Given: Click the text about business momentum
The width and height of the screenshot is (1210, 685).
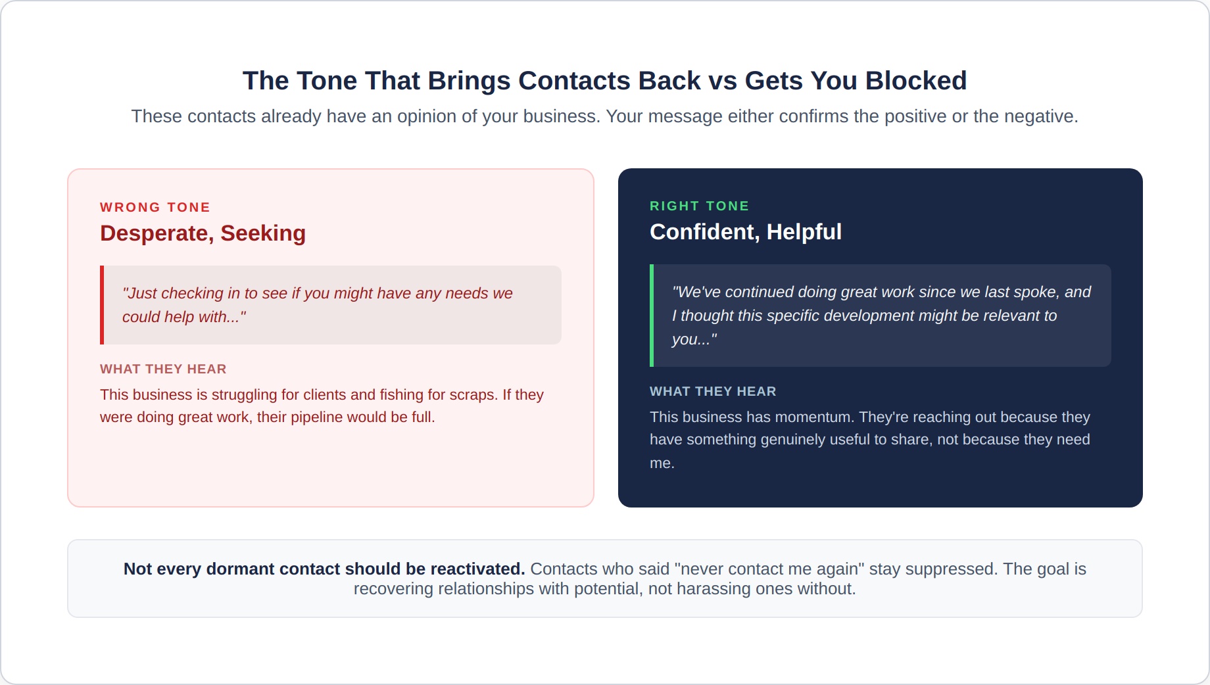Looking at the screenshot, I should (x=870, y=440).
